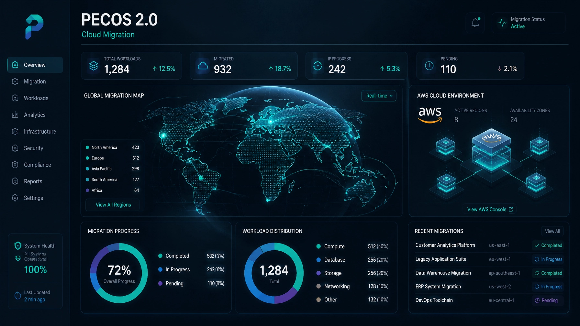
Task: Click the View All Regions button
Action: tap(113, 205)
